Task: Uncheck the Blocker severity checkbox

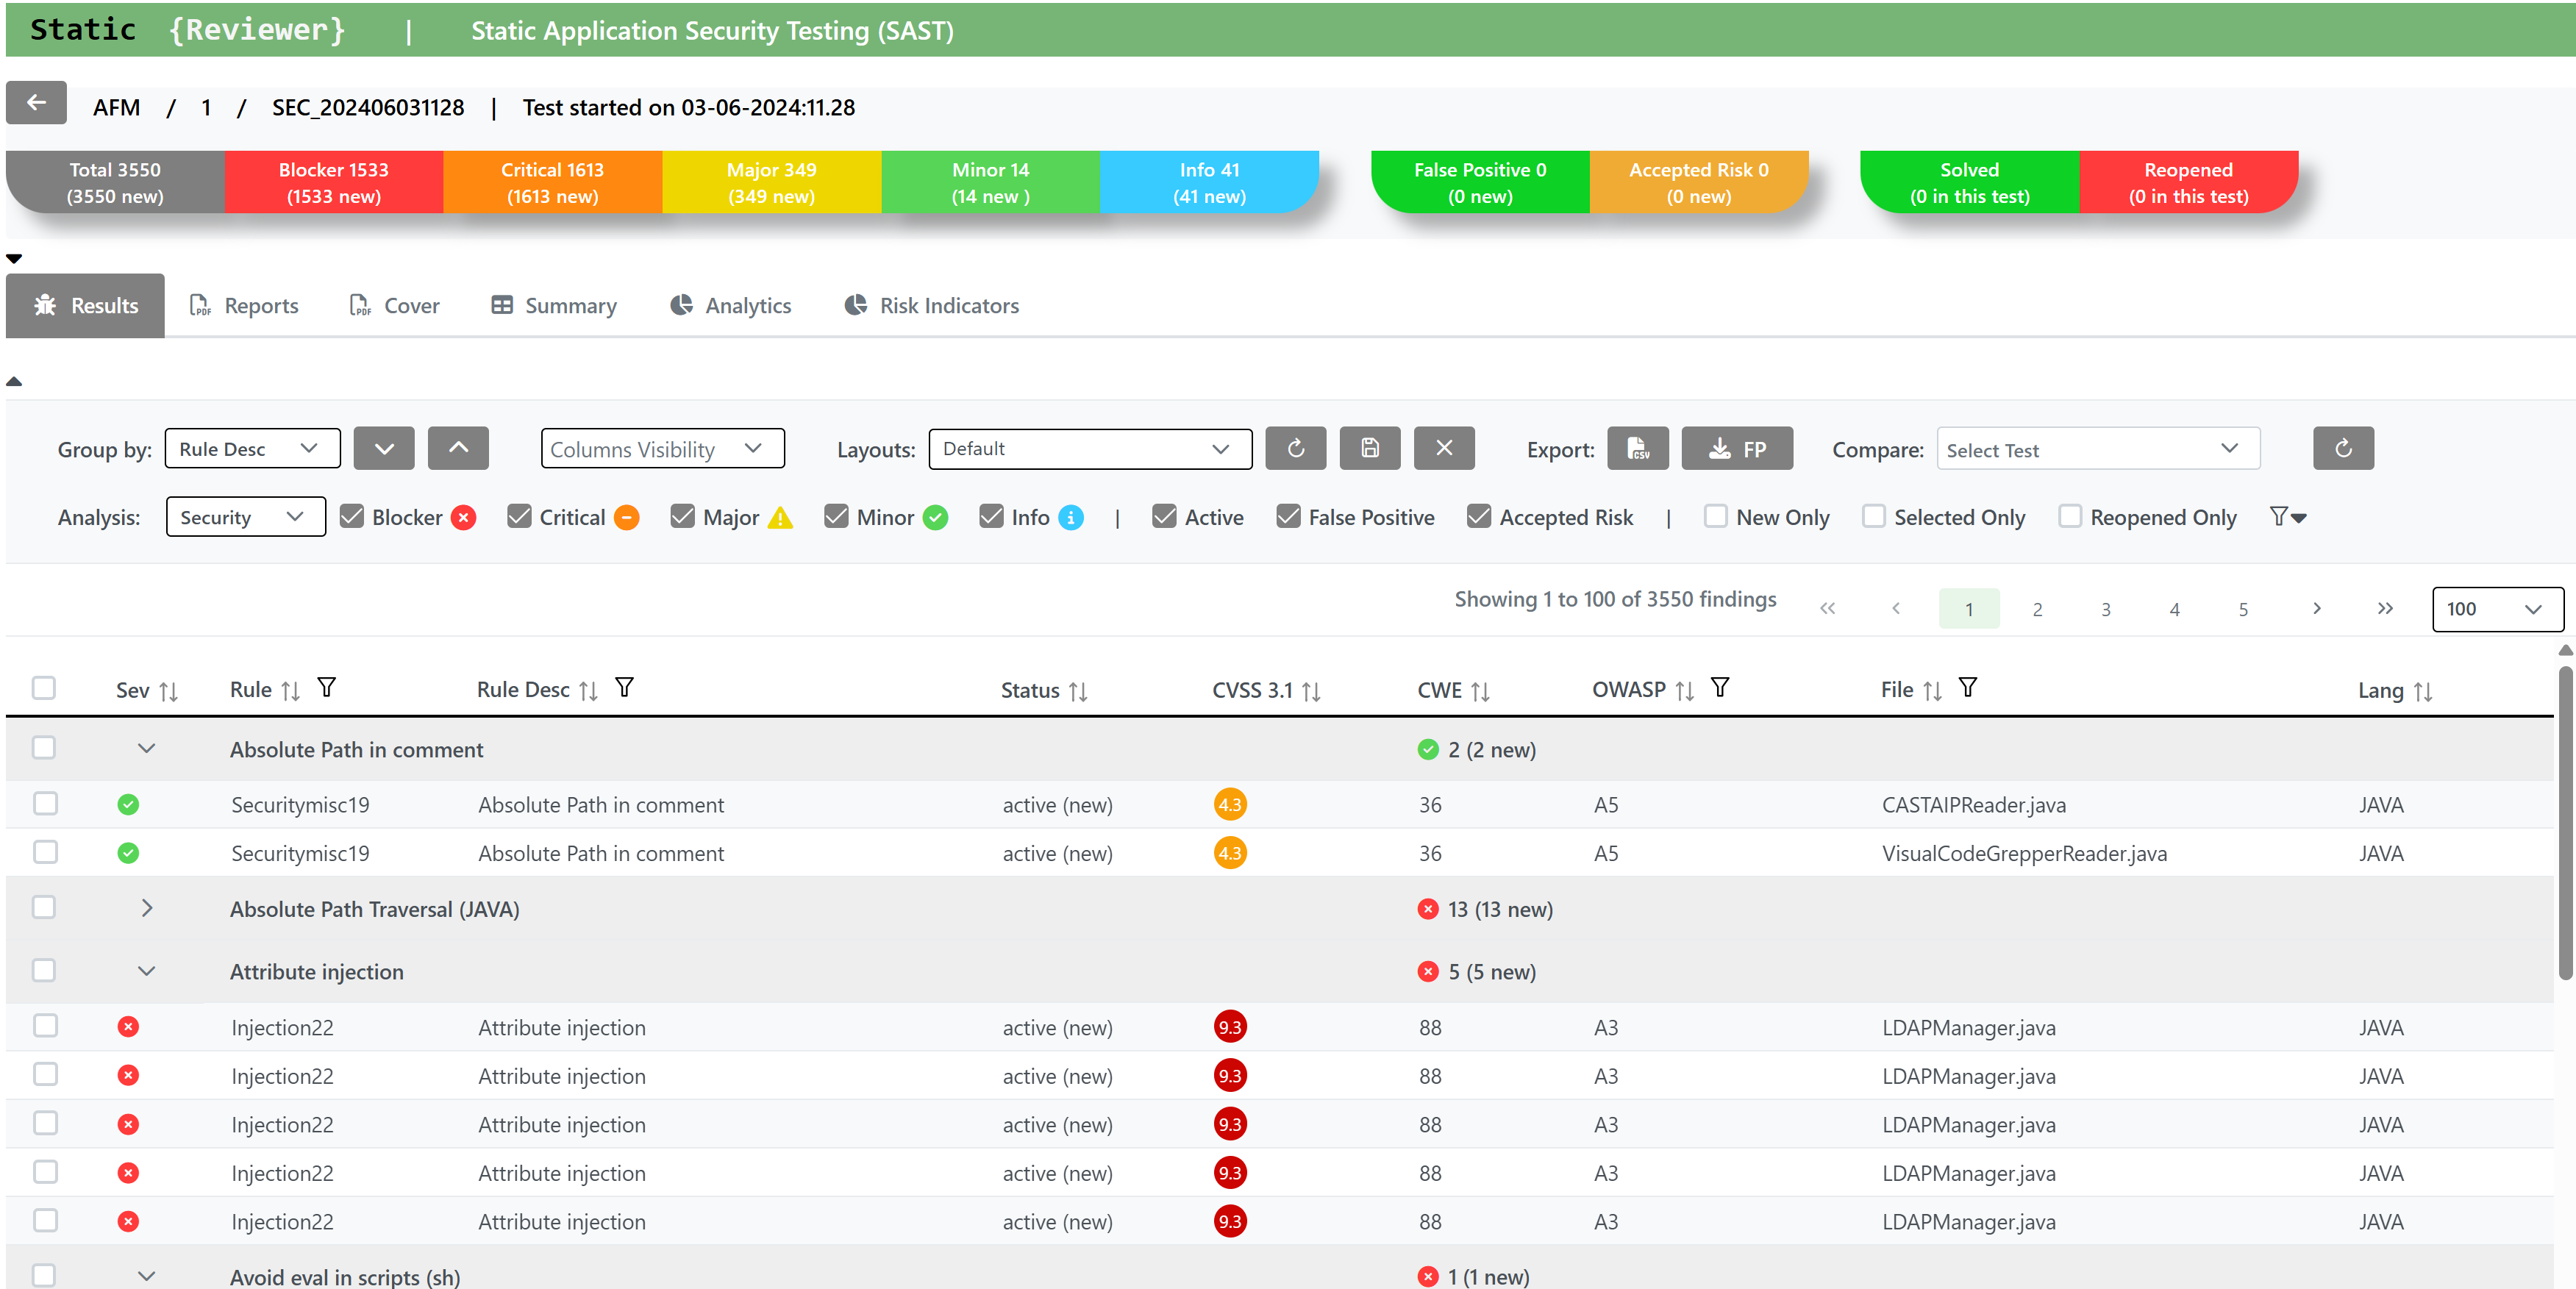Action: click(x=352, y=516)
